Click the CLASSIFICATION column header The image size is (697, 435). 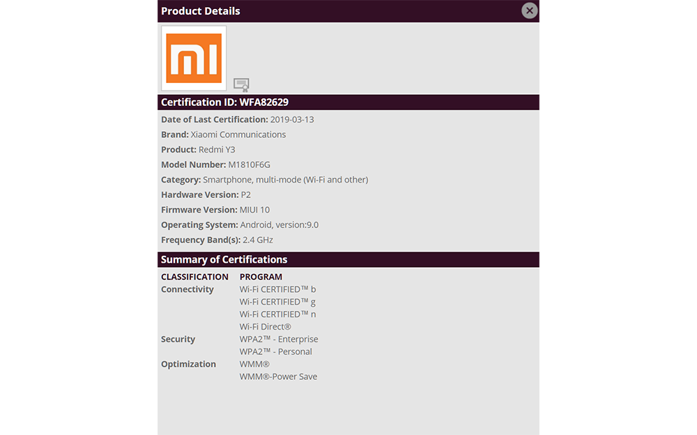click(x=194, y=277)
